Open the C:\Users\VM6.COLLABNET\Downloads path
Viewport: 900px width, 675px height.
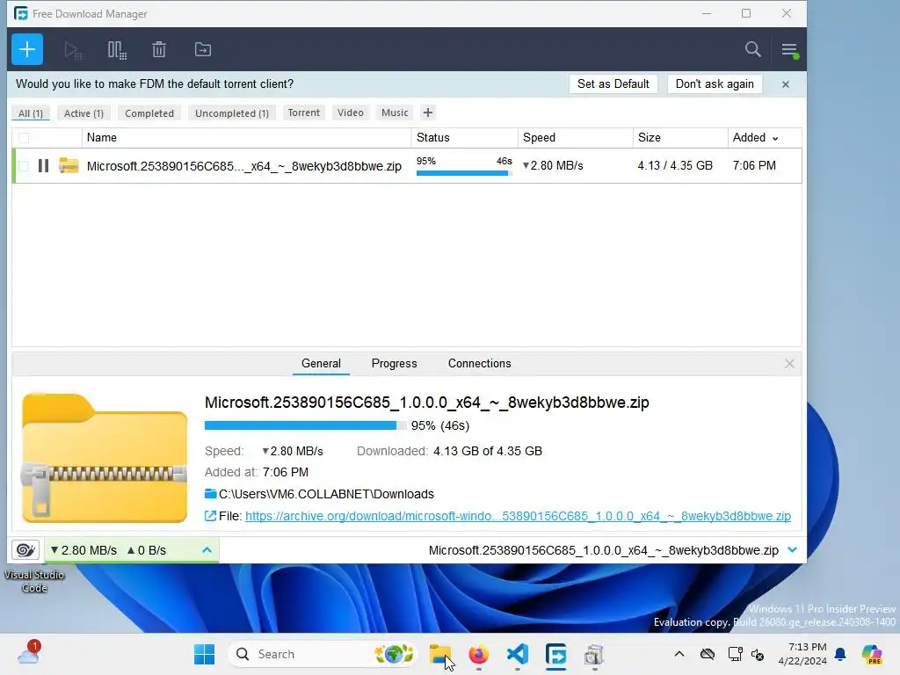point(326,494)
